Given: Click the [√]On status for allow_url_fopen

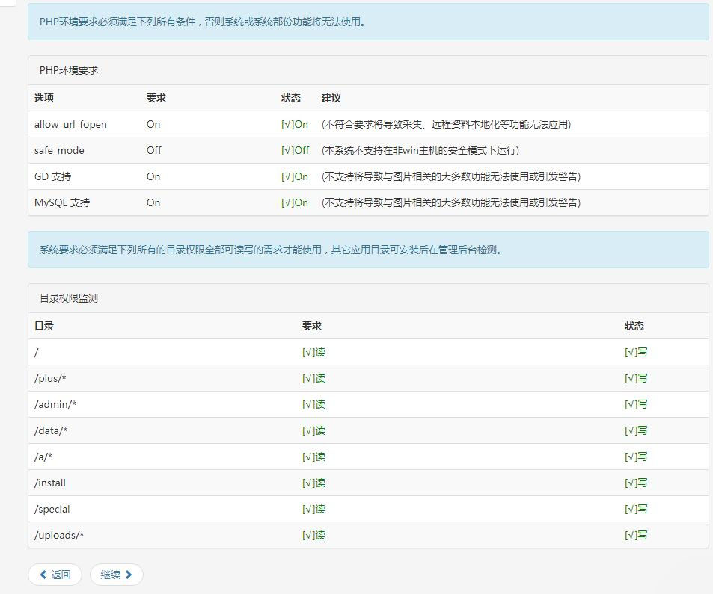Looking at the screenshot, I should pyautogui.click(x=295, y=124).
